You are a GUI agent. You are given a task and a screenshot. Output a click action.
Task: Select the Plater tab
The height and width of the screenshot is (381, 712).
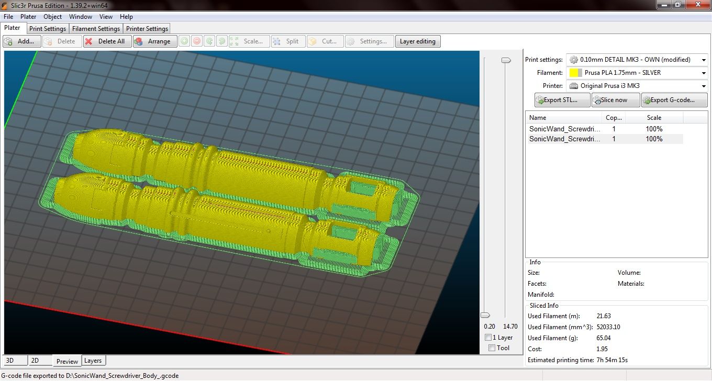point(13,28)
